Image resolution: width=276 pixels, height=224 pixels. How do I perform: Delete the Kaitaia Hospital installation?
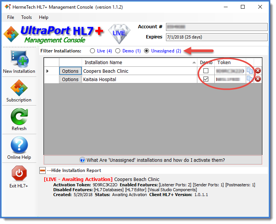tap(258, 79)
